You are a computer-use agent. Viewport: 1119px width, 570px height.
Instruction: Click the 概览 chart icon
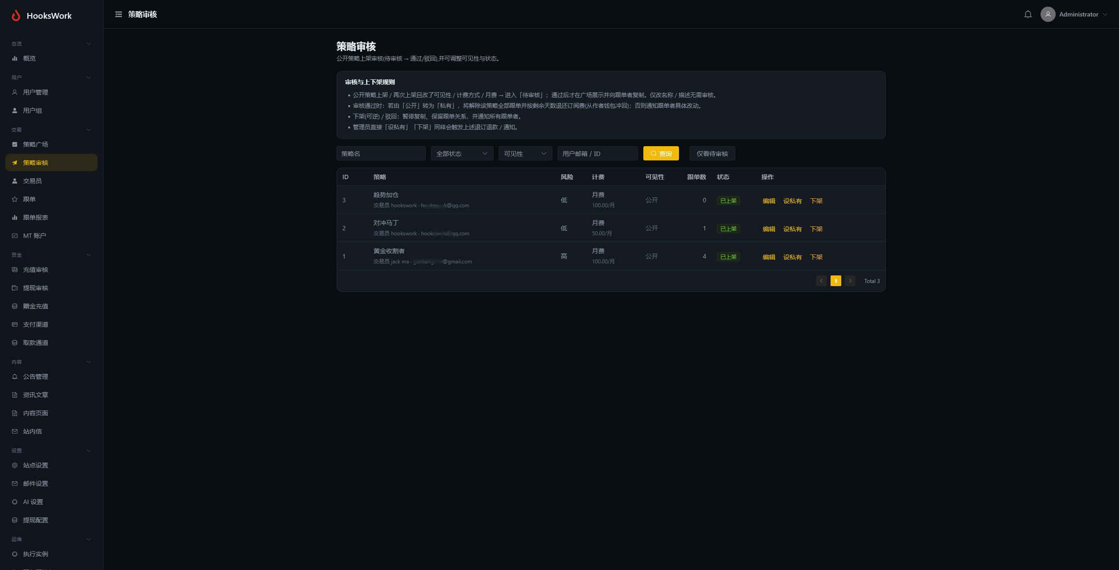point(15,58)
